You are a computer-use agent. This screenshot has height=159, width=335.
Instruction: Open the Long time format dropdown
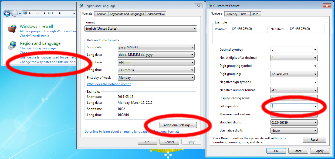point(156,70)
